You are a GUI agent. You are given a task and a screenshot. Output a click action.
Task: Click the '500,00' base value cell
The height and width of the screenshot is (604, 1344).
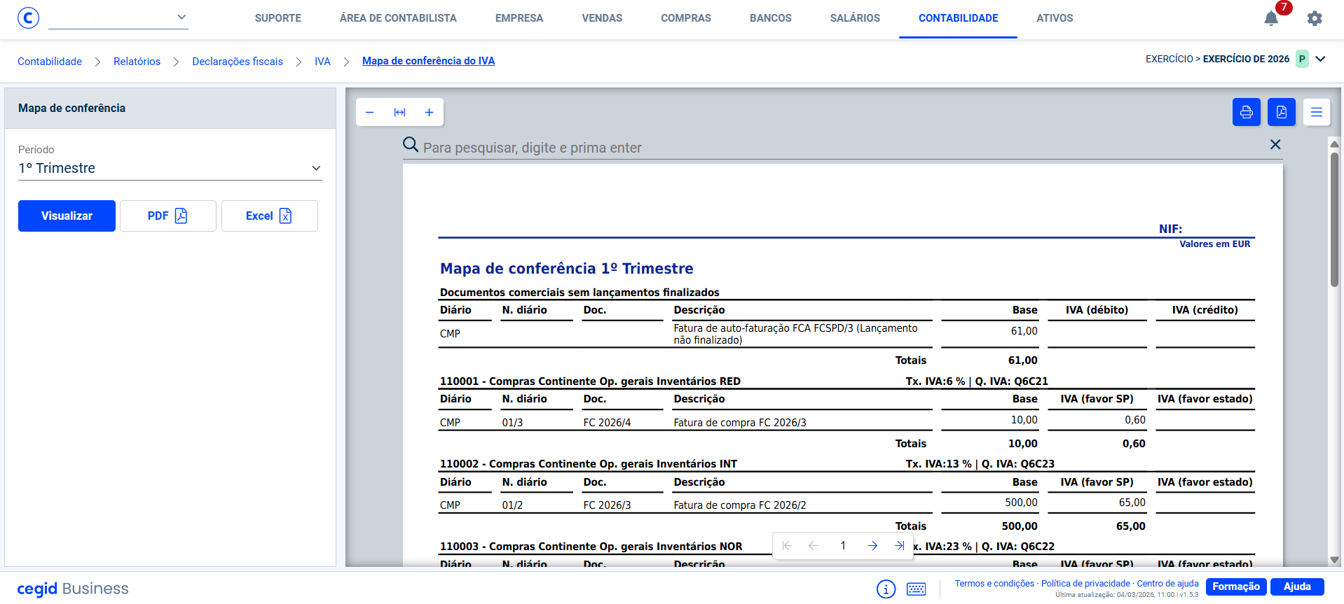[1021, 503]
